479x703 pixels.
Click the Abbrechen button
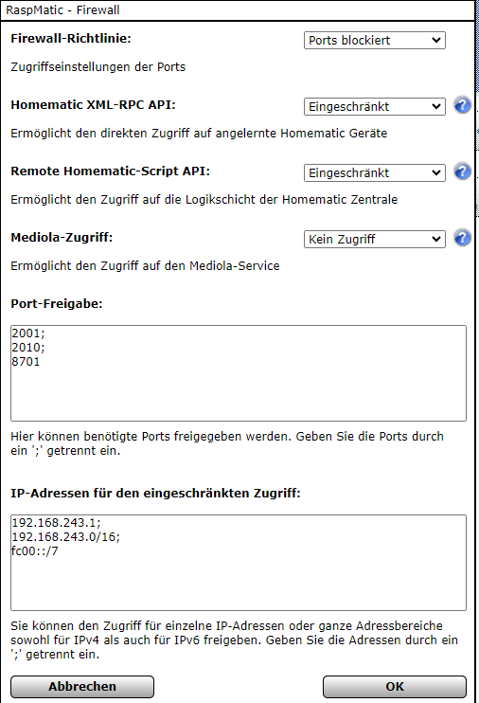coord(82,686)
